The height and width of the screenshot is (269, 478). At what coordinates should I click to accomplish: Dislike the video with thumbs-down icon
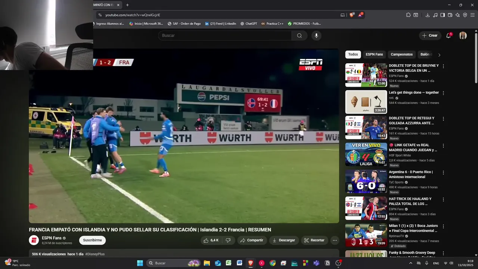pyautogui.click(x=228, y=240)
